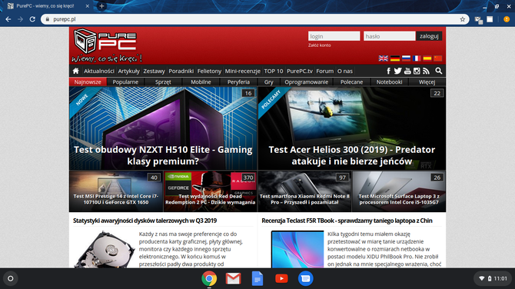Open the Artykuły menu item

pyautogui.click(x=129, y=71)
